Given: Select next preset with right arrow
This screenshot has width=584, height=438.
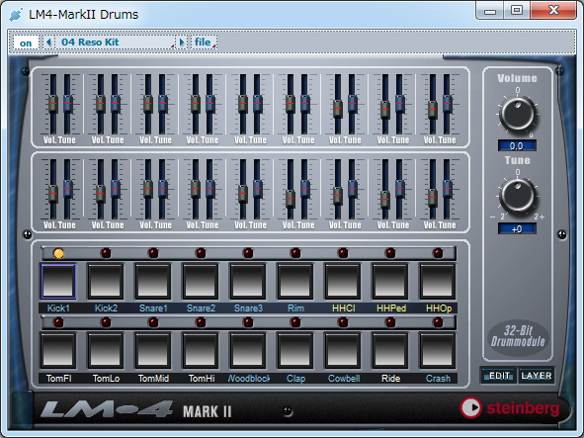Looking at the screenshot, I should tap(182, 43).
